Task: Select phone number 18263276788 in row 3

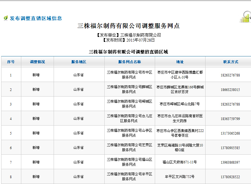Action: pos(230,104)
